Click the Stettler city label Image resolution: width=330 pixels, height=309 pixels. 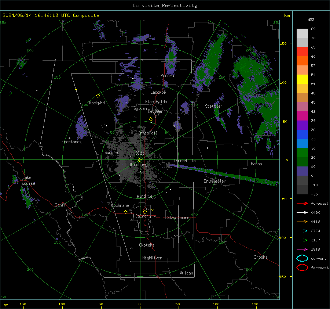click(214, 106)
